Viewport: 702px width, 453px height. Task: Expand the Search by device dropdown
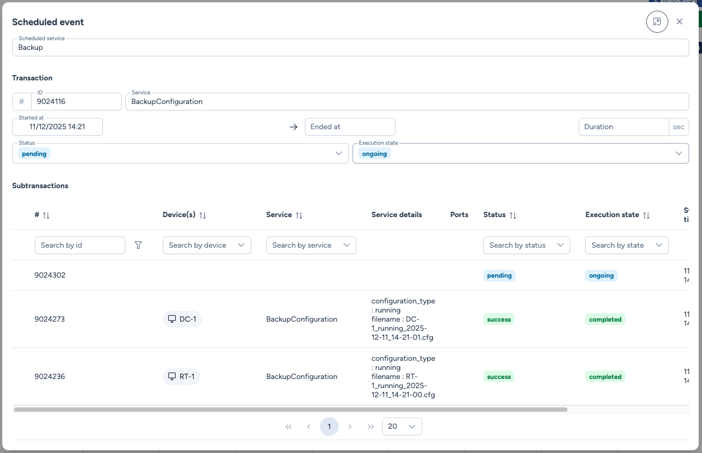241,245
